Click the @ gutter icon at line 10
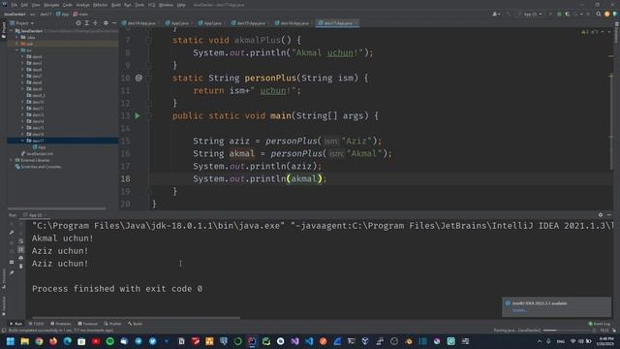This screenshot has height=349, width=620. pyautogui.click(x=139, y=78)
